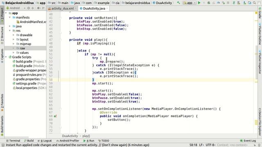Toggle the Device File Explorer panel
The image size is (262, 147).
[x=260, y=122]
